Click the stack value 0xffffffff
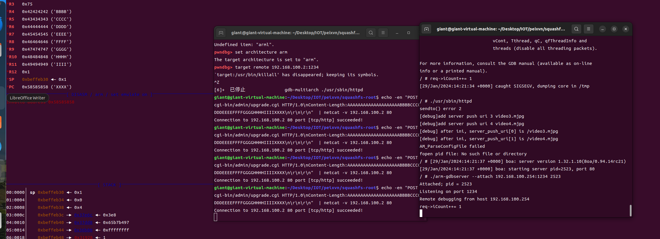Viewport: 660px width, 239px height. pyautogui.click(x=116, y=230)
